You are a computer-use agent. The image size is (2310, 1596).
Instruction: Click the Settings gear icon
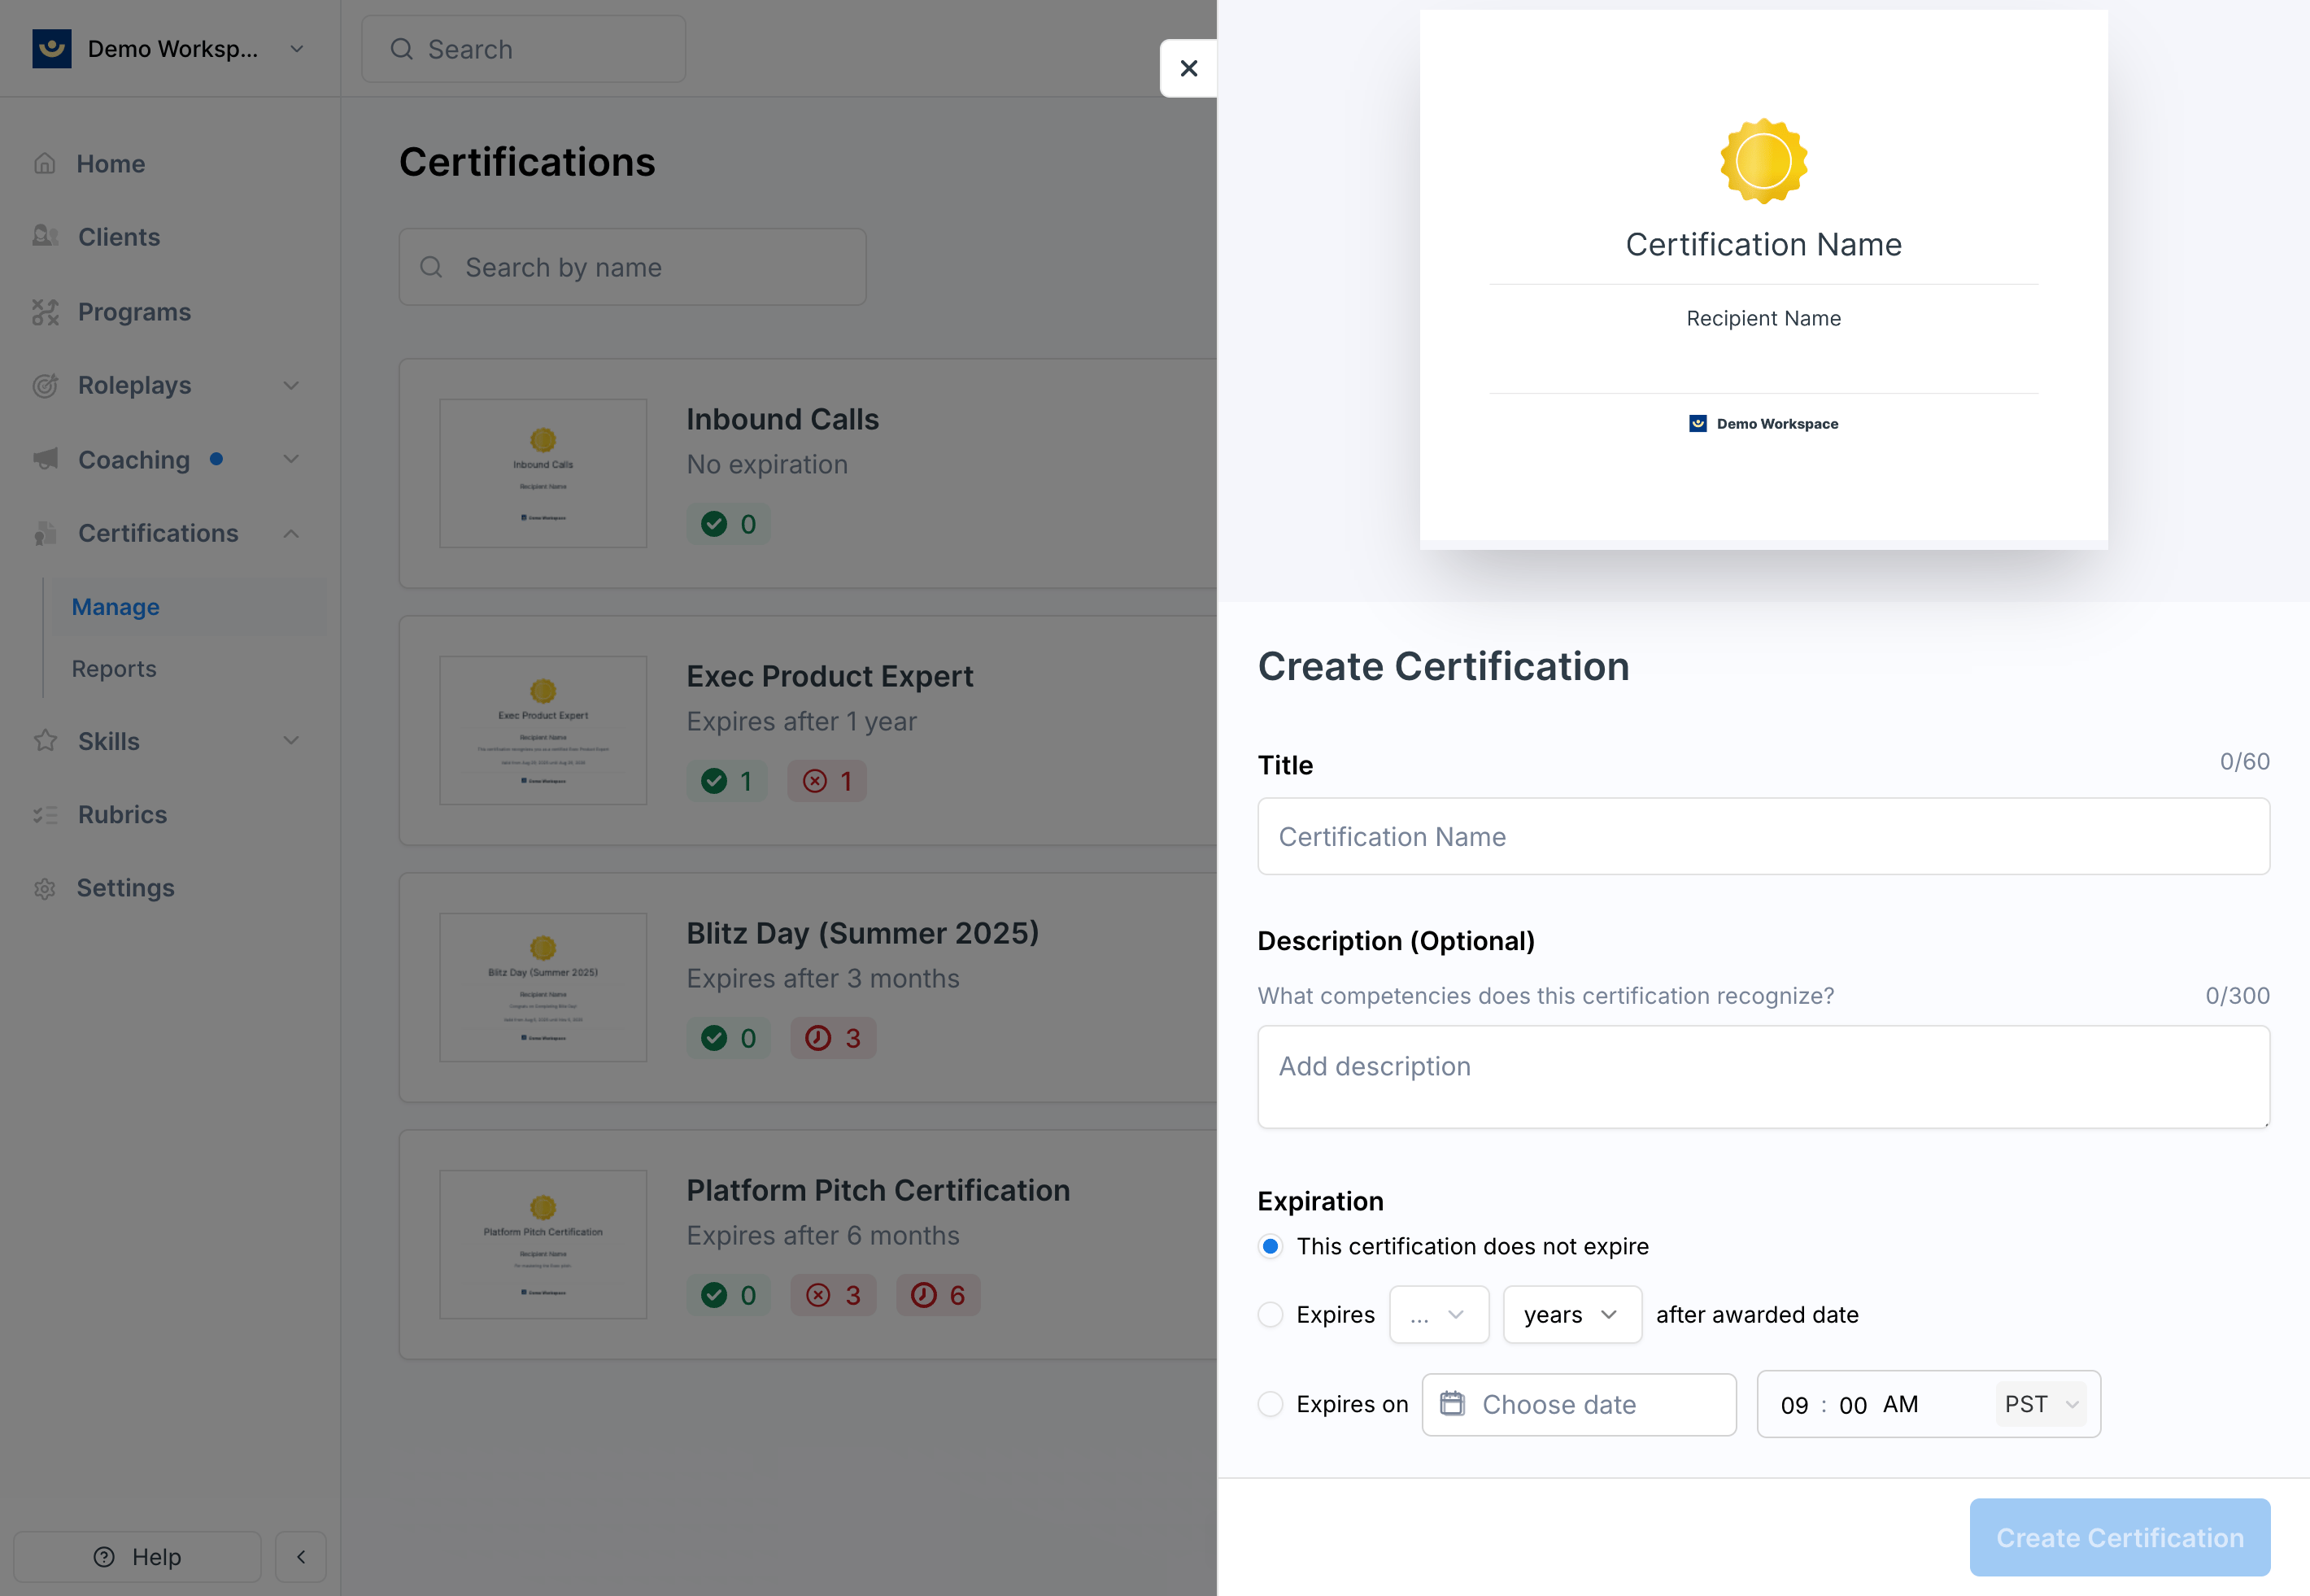click(45, 888)
